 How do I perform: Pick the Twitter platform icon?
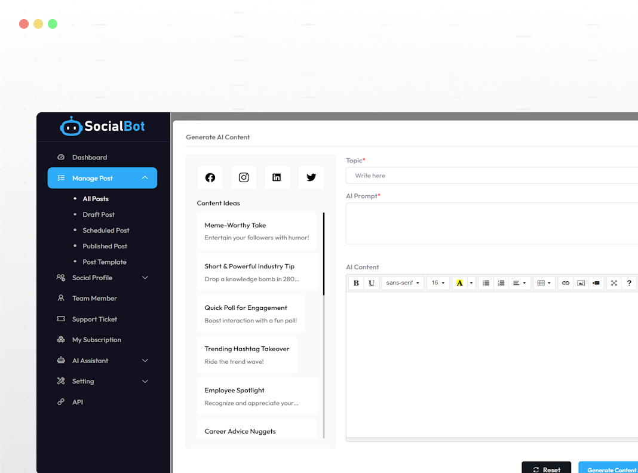pos(311,177)
